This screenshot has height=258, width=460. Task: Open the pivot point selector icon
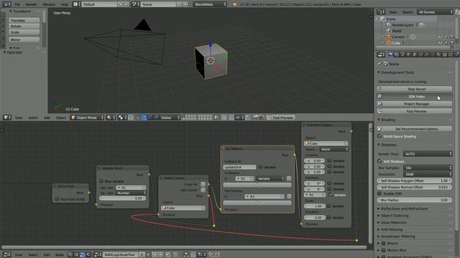point(121,118)
